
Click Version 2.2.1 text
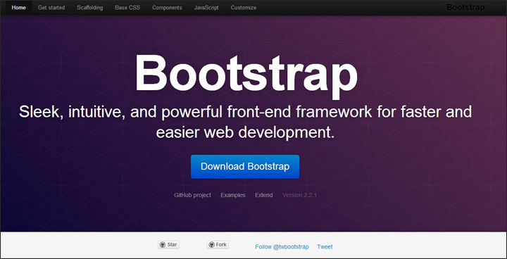click(x=299, y=195)
